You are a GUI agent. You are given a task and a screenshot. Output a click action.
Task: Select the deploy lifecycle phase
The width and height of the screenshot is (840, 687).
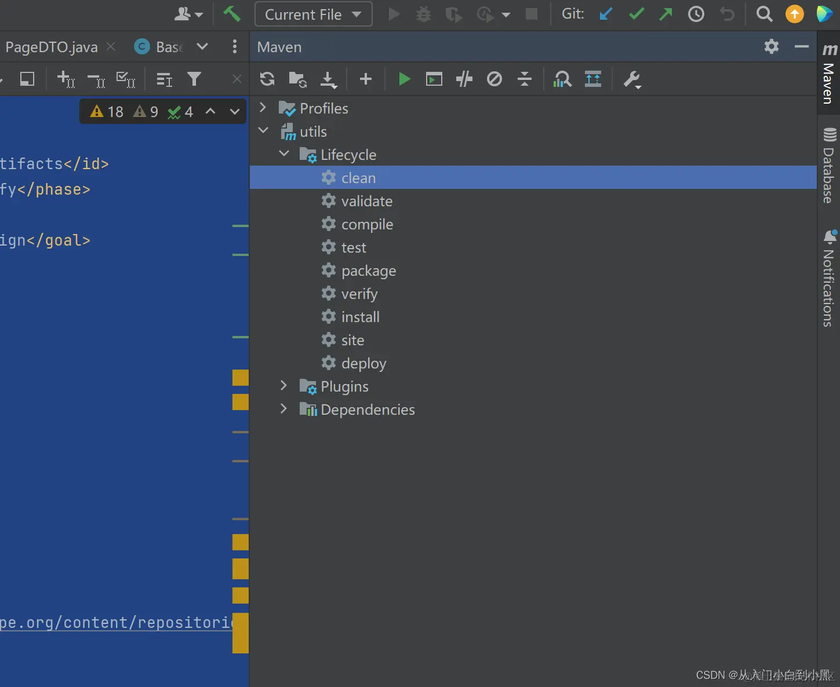pyautogui.click(x=533, y=363)
